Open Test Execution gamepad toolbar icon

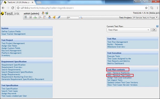40,17
